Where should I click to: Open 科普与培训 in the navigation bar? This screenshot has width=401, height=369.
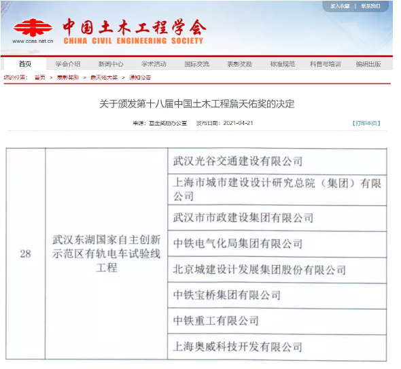tap(326, 64)
